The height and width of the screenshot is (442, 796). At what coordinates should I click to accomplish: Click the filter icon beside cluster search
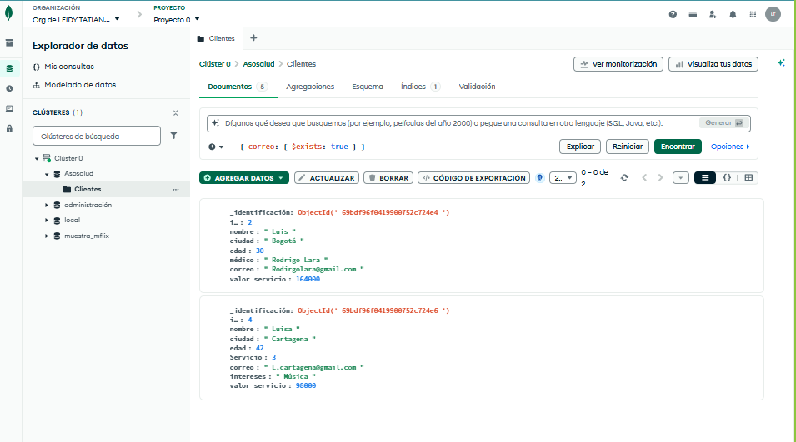pyautogui.click(x=174, y=136)
